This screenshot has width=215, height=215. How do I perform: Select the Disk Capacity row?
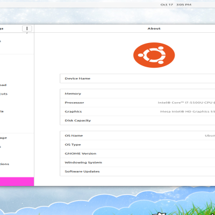point(138,120)
